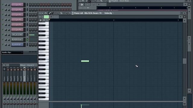
Task: Toggle mute LED for EQ B109 83 channel
Action: pyautogui.click(x=3, y=45)
